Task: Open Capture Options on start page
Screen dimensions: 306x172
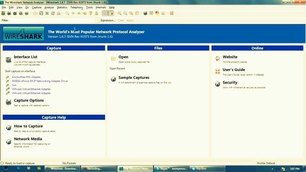Action: click(29, 100)
